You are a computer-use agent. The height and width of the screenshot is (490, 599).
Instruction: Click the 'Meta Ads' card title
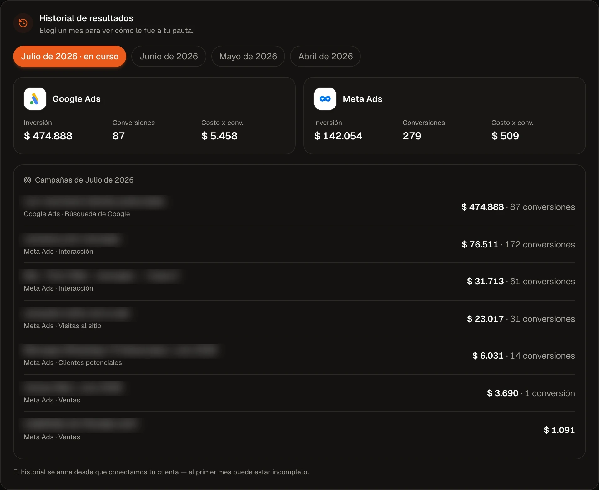tap(362, 99)
